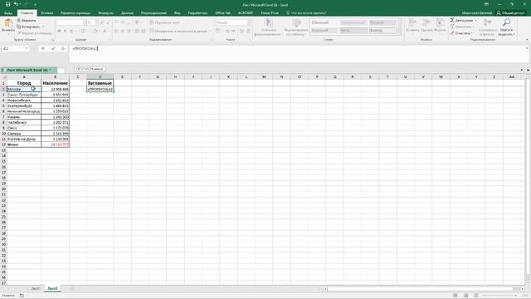Apply the Normal cell style
The height and width of the screenshot is (299, 531).
pos(324,22)
